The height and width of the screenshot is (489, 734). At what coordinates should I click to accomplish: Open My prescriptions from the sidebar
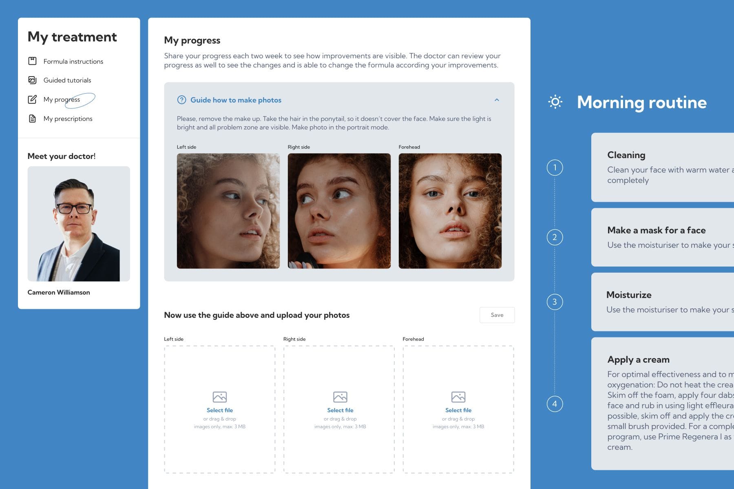(x=68, y=118)
